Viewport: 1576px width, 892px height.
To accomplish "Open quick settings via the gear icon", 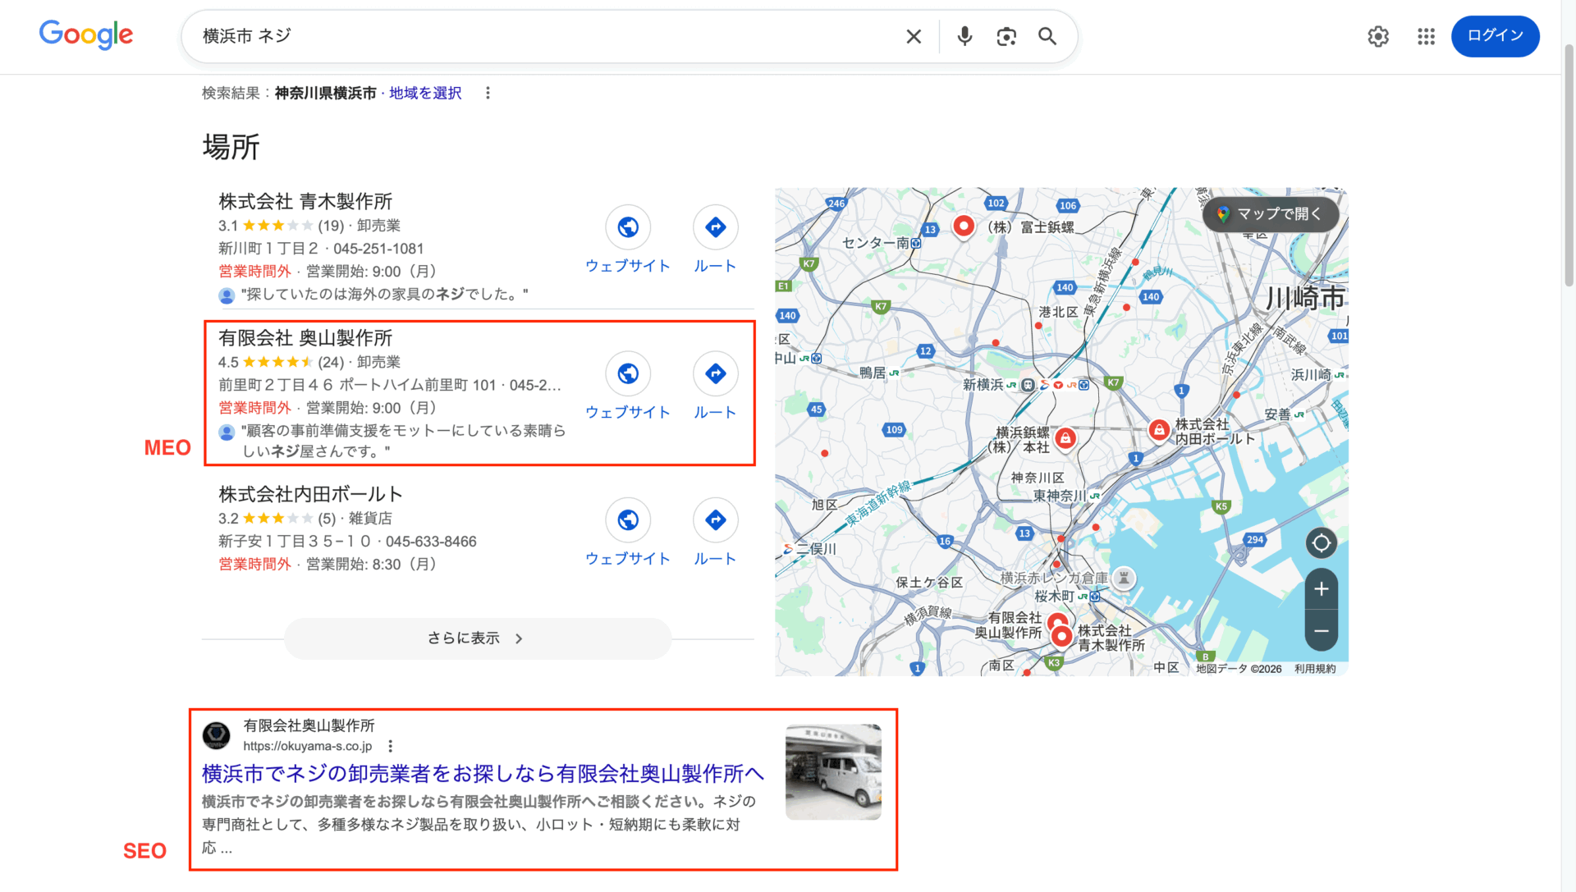I will tap(1378, 36).
